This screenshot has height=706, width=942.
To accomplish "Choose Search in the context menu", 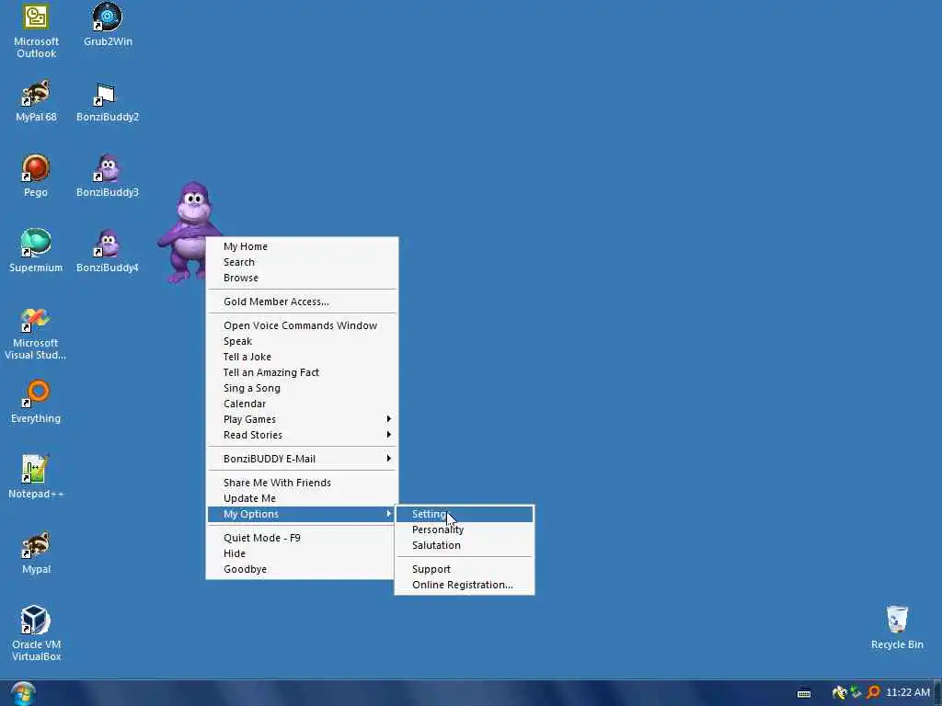I will tap(302, 262).
